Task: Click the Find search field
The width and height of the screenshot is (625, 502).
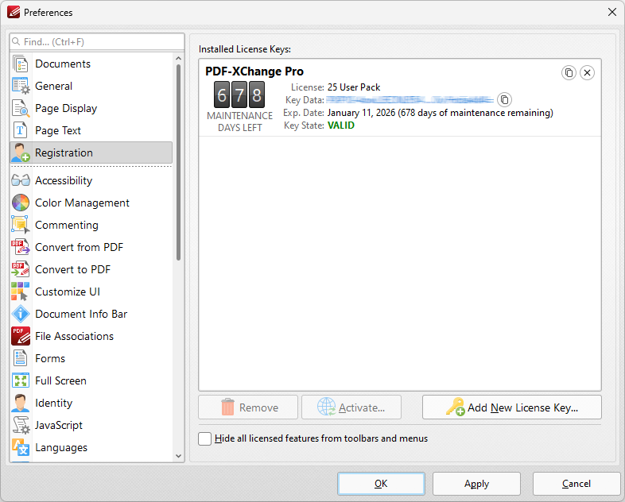Action: click(x=97, y=42)
